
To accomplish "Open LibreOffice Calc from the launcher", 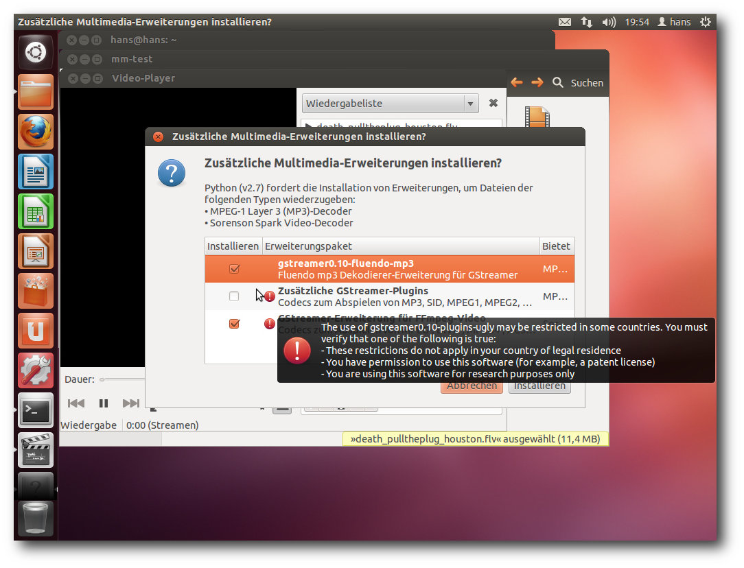I will point(36,211).
